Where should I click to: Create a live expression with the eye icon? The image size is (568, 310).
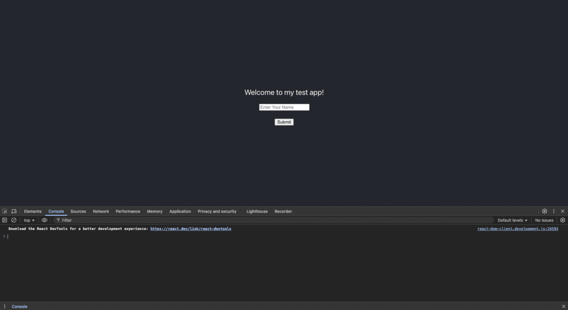pyautogui.click(x=44, y=220)
